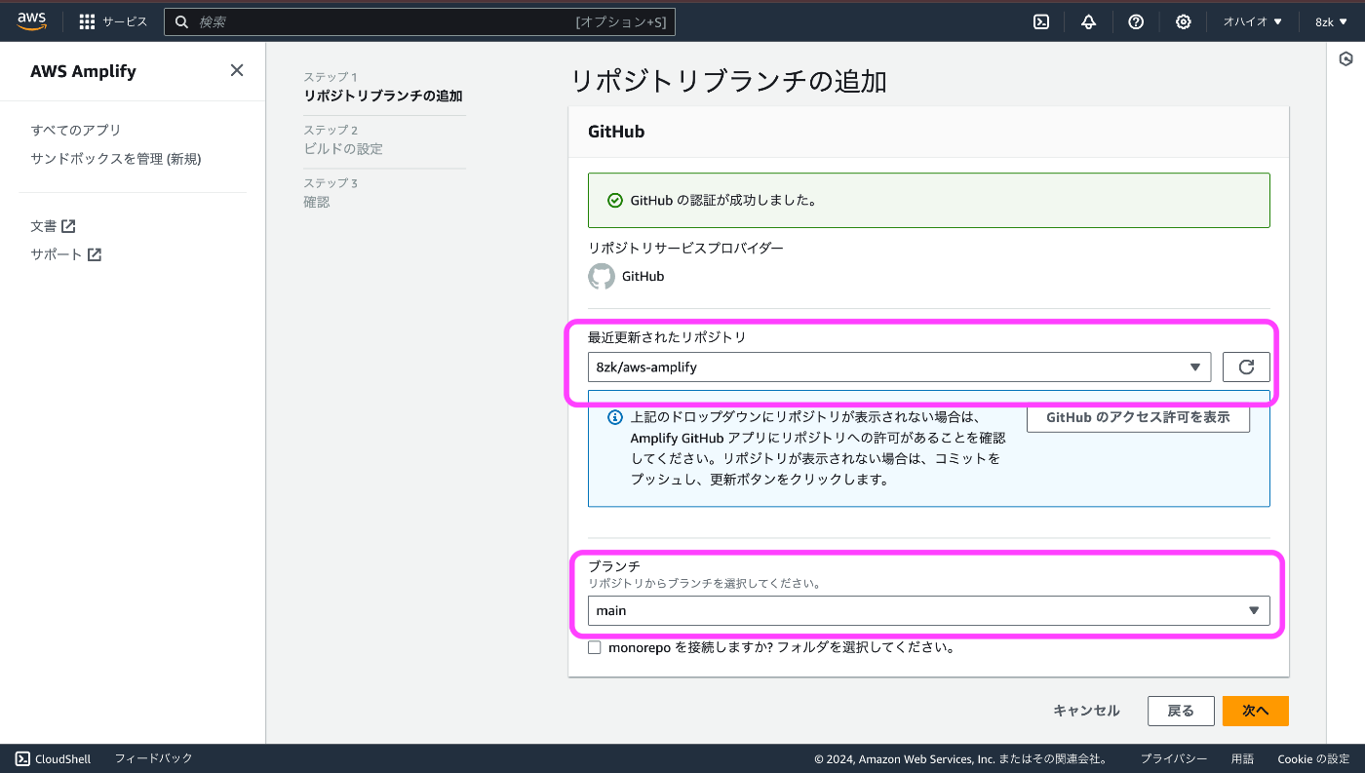
Task: Click the green success check icon
Action: (614, 200)
